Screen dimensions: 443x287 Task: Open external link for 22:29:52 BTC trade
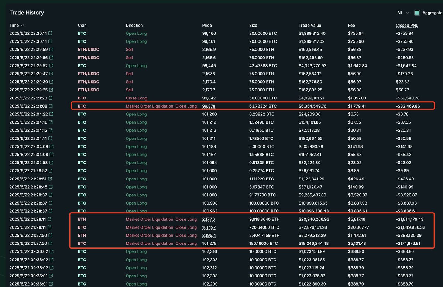pos(51,66)
